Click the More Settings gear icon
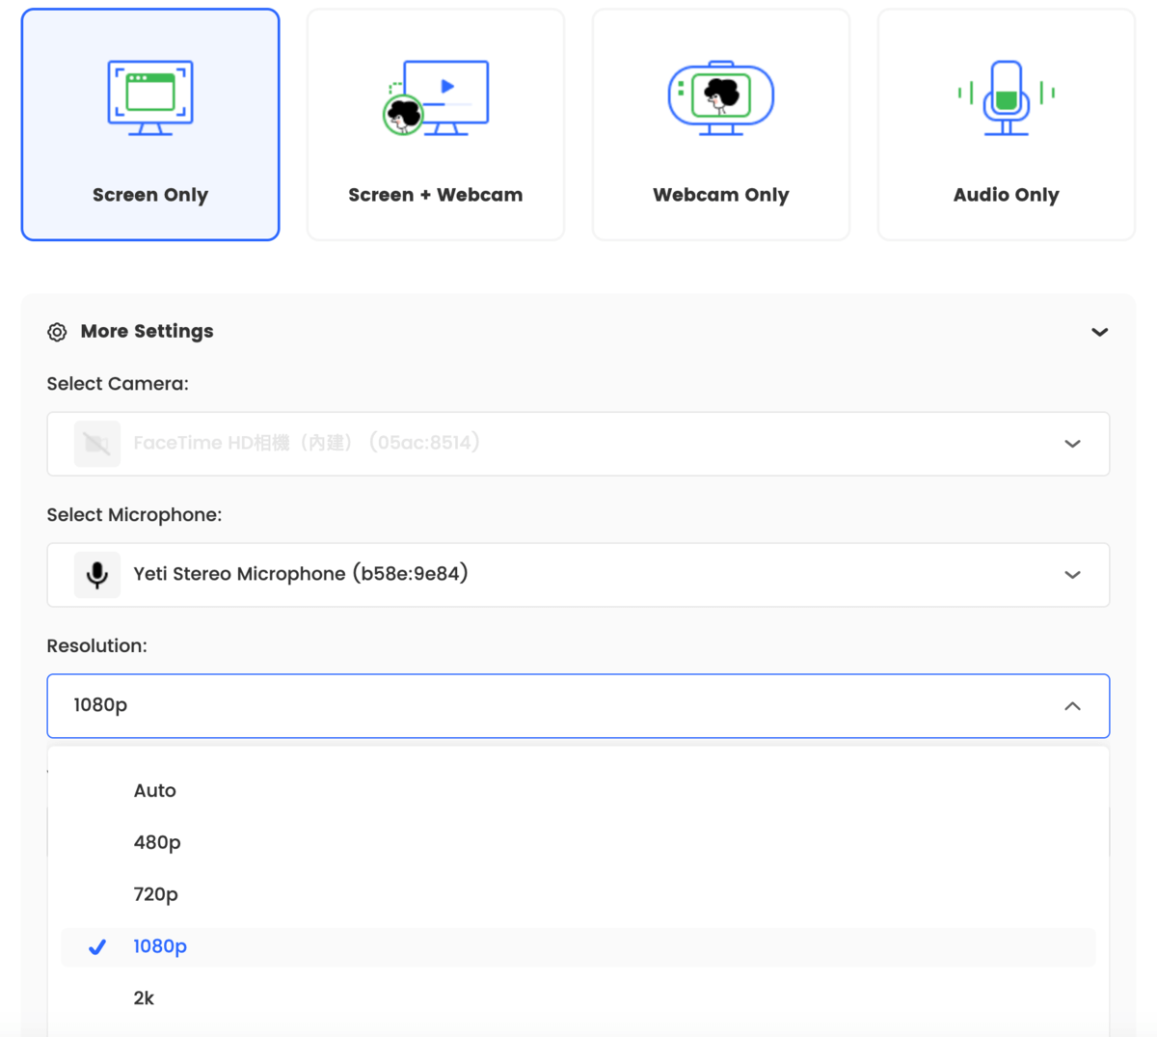This screenshot has height=1037, width=1157. point(58,332)
